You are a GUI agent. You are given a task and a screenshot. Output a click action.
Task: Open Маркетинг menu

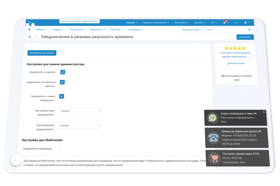coord(98,30)
